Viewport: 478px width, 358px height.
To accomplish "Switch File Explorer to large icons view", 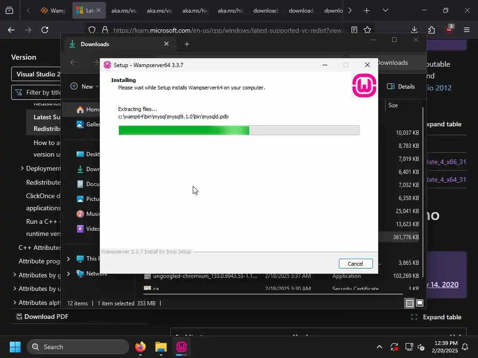I will 420,303.
